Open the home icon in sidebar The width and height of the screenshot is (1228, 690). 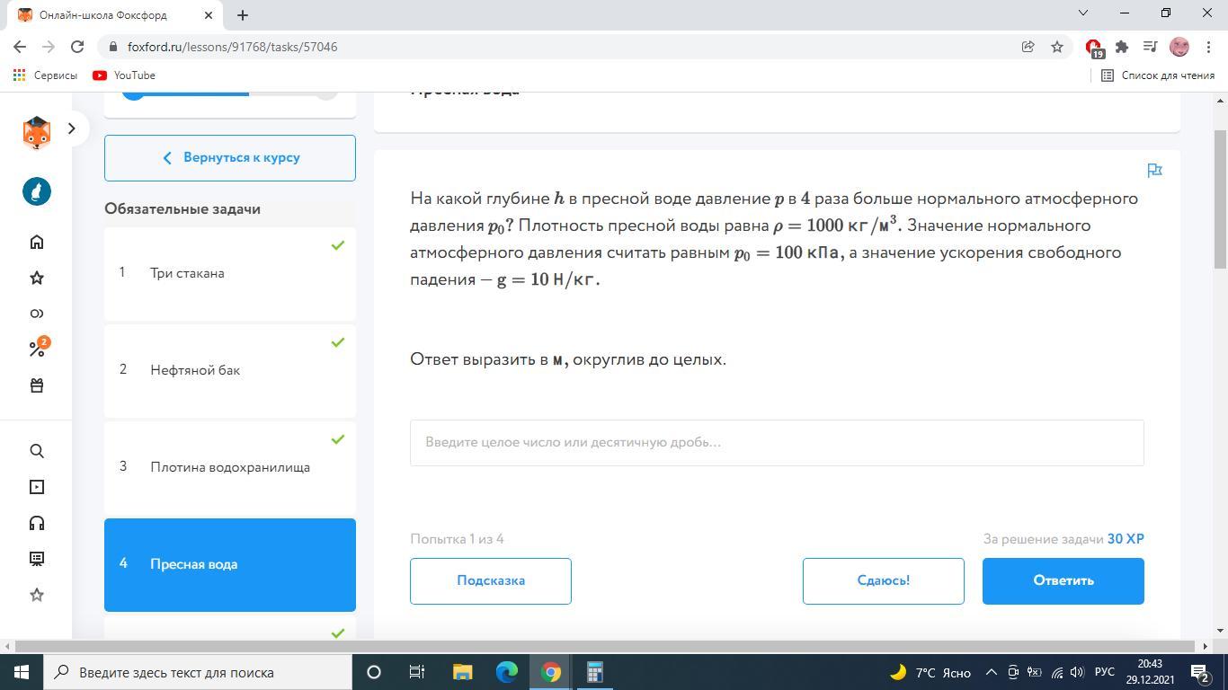point(37,242)
